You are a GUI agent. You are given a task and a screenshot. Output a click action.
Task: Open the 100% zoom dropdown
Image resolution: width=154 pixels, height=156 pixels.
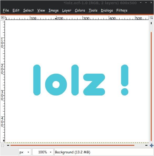click(x=43, y=152)
